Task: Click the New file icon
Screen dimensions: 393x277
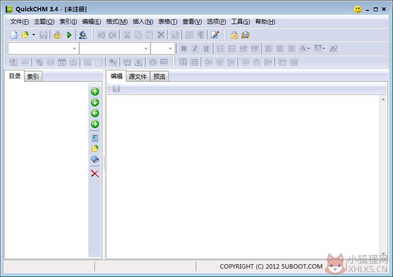Action: pos(14,35)
